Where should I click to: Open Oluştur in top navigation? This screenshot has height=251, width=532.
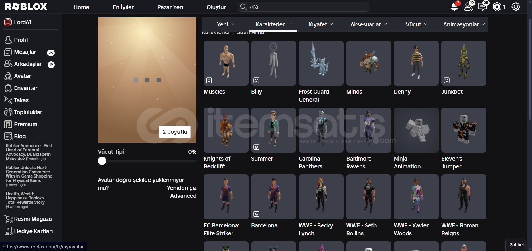click(x=216, y=7)
